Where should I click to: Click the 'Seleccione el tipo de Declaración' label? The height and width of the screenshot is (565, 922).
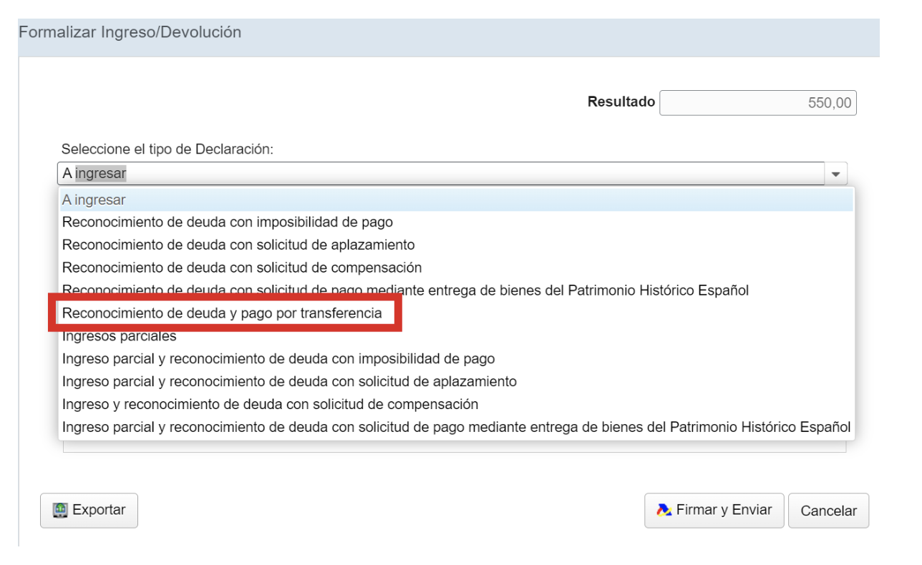click(x=168, y=149)
